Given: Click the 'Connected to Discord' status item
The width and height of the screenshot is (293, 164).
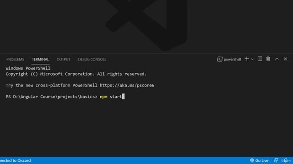Looking at the screenshot, I should tap(15, 160).
